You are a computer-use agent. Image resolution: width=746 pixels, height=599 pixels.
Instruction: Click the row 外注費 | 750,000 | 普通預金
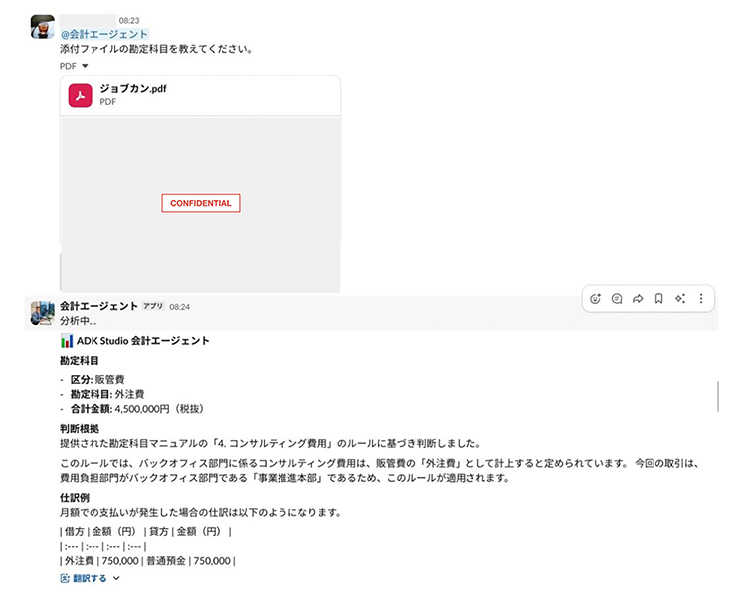[x=147, y=561]
